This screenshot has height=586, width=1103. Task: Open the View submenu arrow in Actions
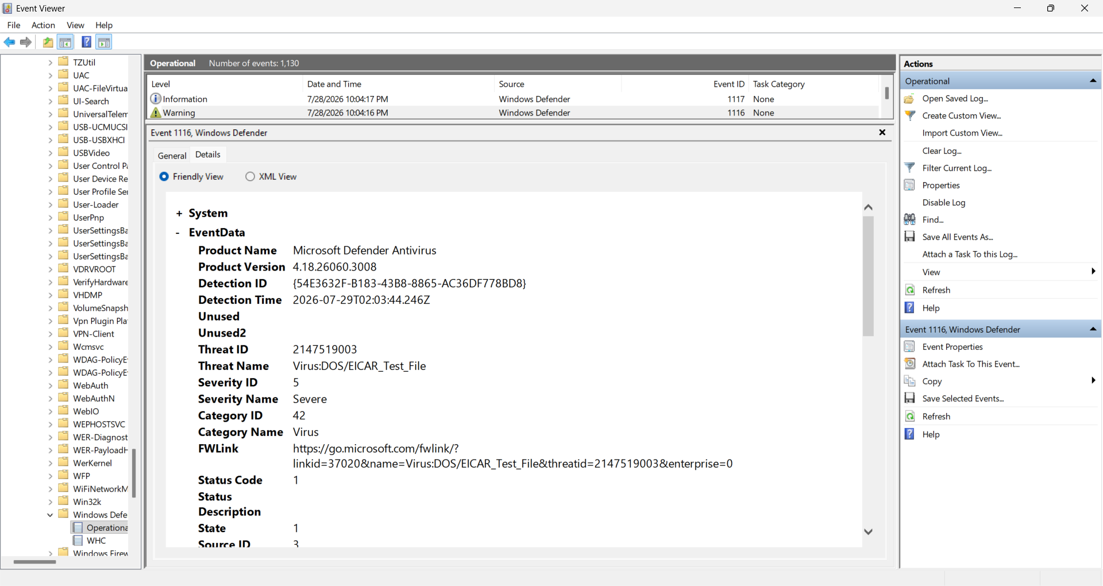[x=1093, y=272]
